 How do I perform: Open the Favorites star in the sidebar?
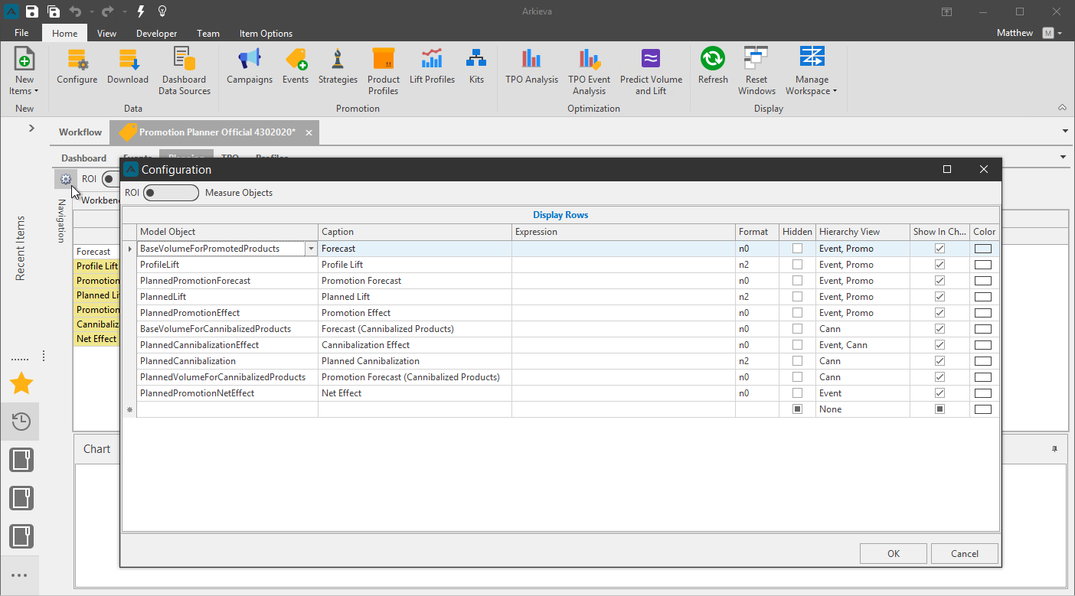coord(21,383)
